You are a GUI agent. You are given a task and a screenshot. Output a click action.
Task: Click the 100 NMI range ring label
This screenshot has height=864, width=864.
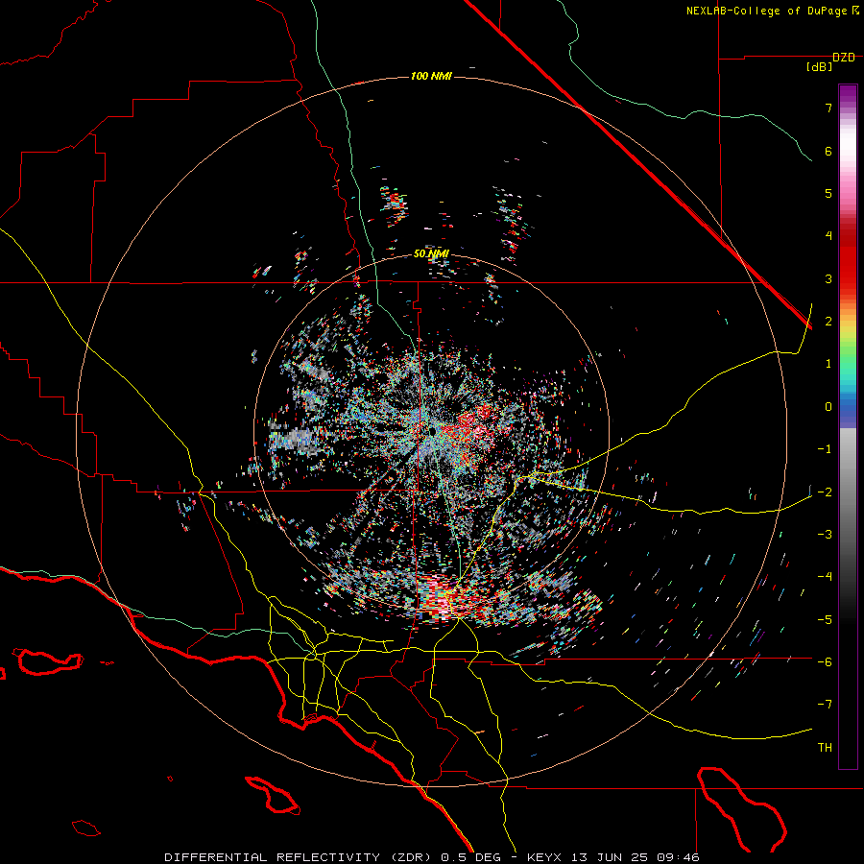tap(431, 76)
